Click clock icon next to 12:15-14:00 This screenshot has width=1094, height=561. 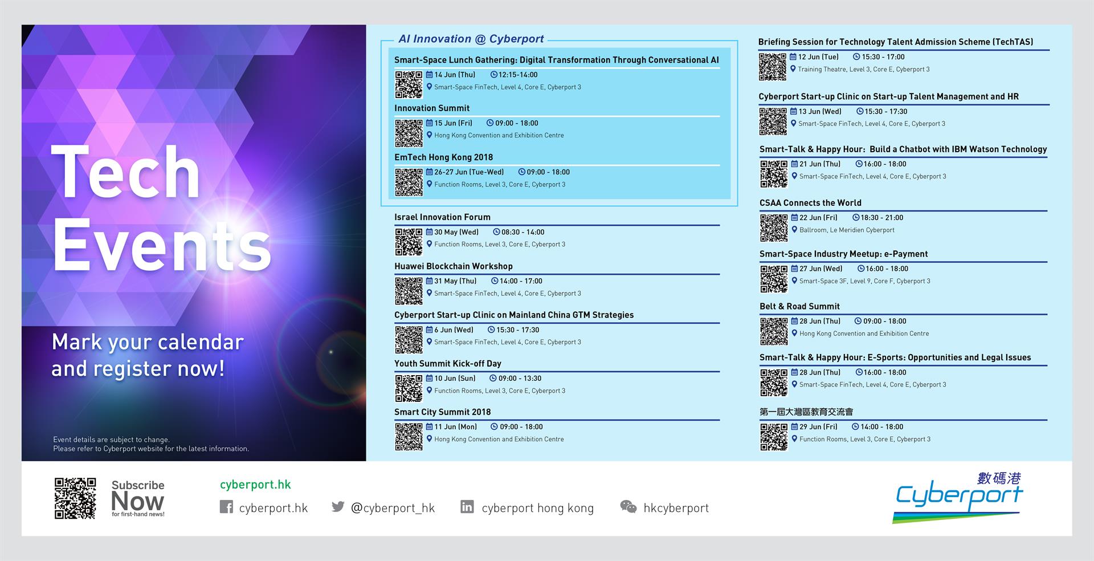coord(494,75)
